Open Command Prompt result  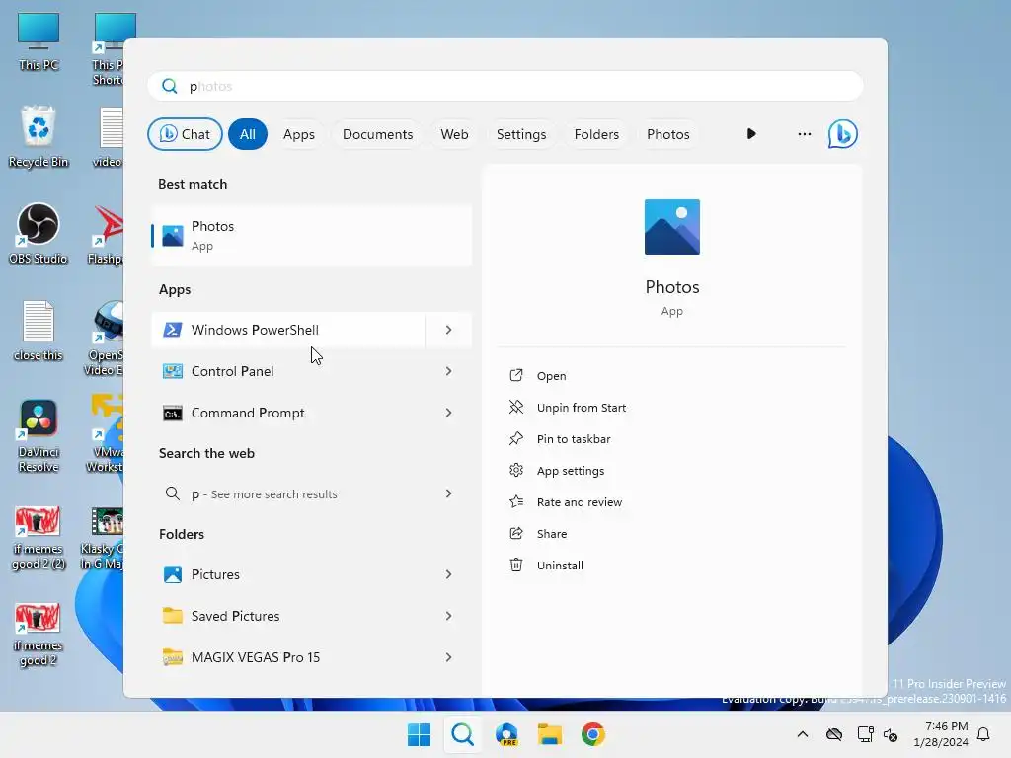[288, 413]
